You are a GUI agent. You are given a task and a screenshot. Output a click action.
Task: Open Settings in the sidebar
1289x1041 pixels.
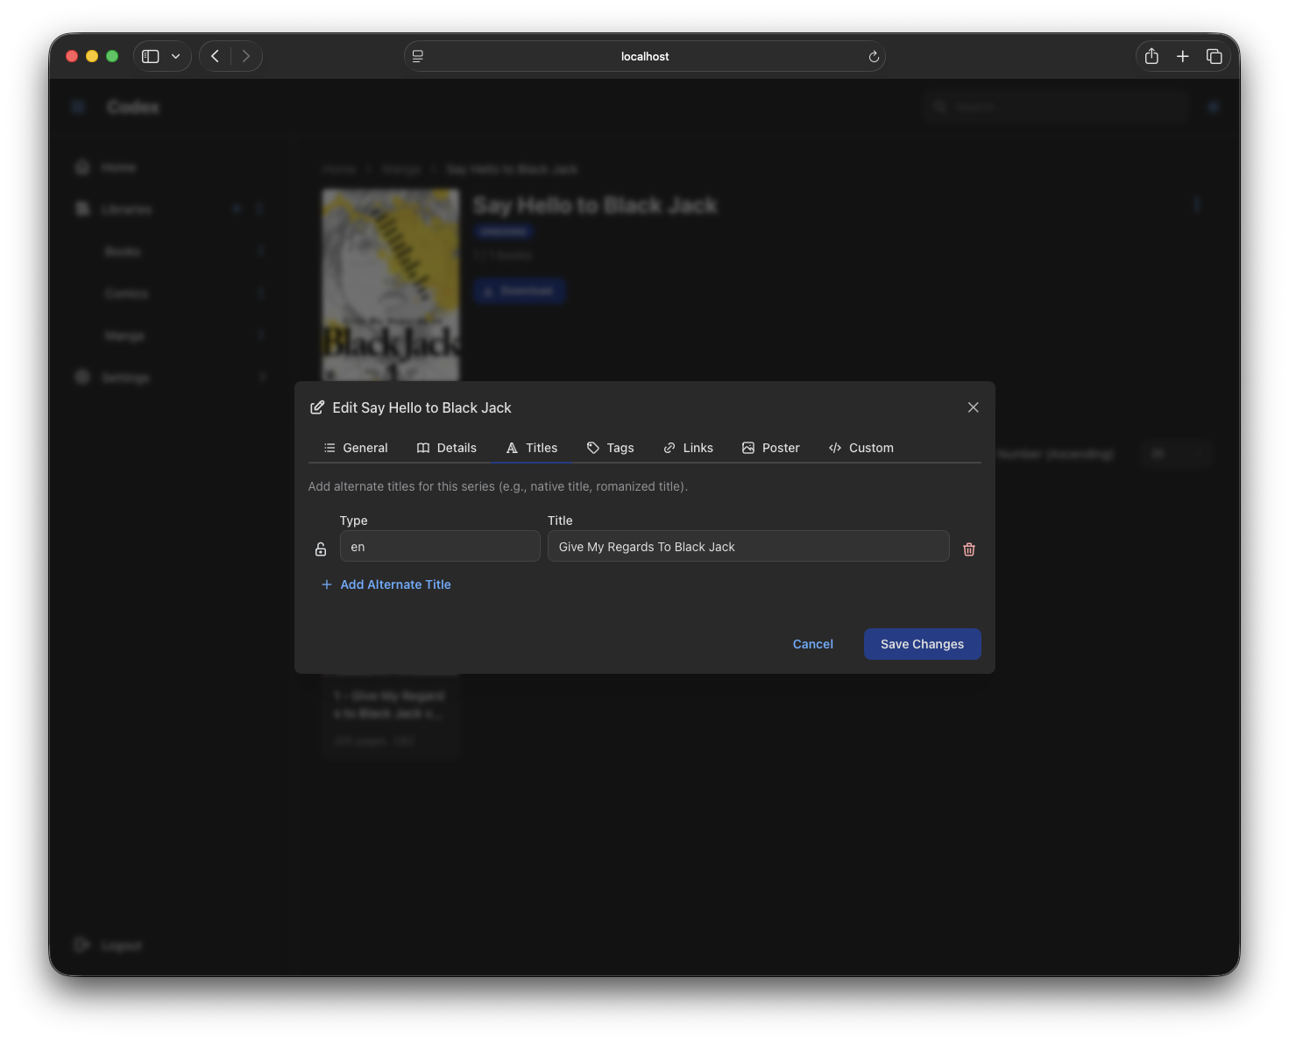pos(124,377)
